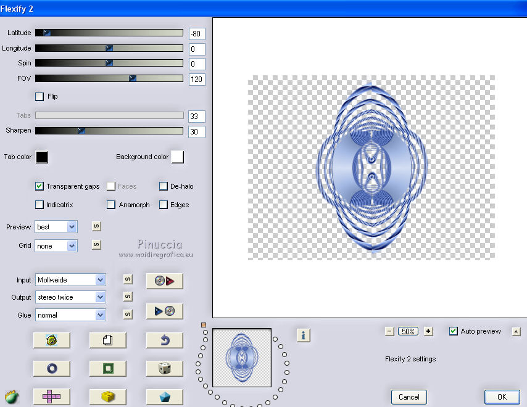Click the globe icon button
Image resolution: width=527 pixels, height=407 pixels.
[52, 340]
